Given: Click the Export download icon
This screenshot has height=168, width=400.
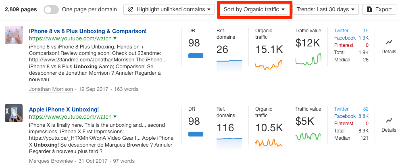Looking at the screenshot, I should 369,9.
